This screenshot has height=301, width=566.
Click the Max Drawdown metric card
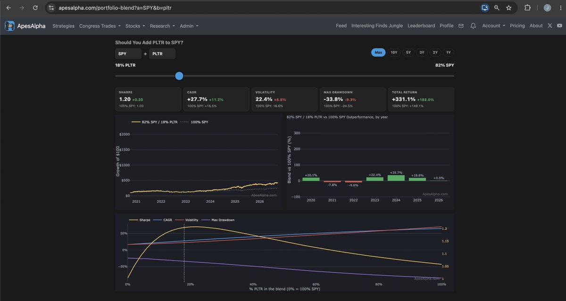coord(353,99)
